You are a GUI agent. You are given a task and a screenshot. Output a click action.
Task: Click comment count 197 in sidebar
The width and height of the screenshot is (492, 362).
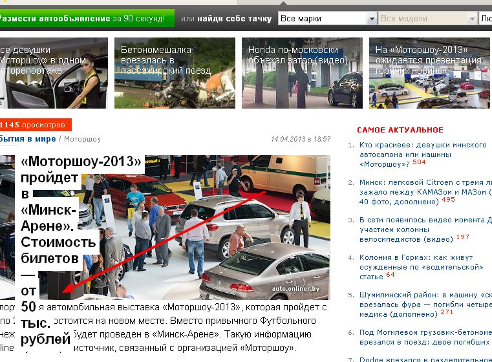[x=462, y=237]
